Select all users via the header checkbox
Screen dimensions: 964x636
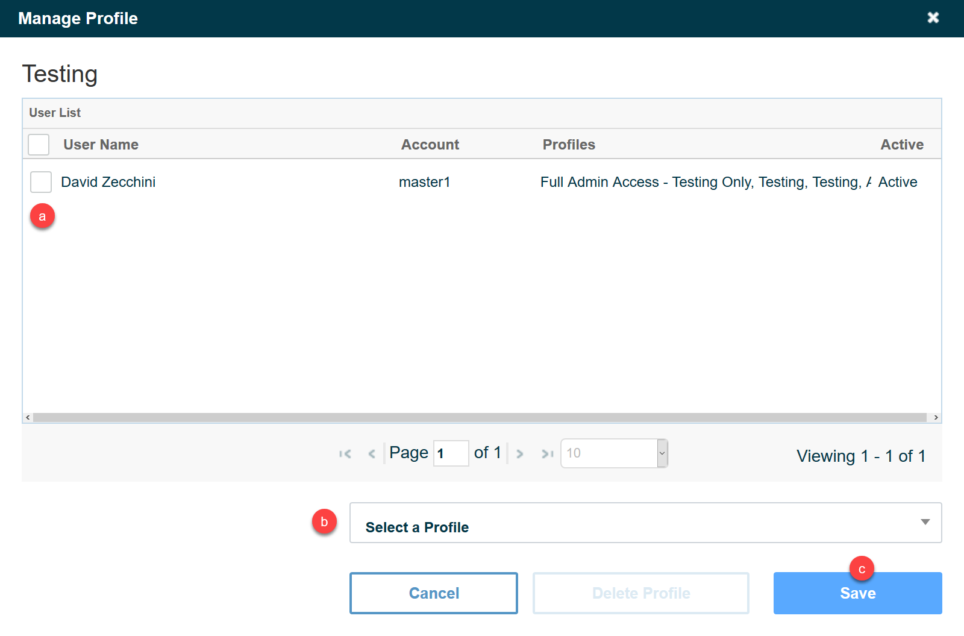[38, 145]
